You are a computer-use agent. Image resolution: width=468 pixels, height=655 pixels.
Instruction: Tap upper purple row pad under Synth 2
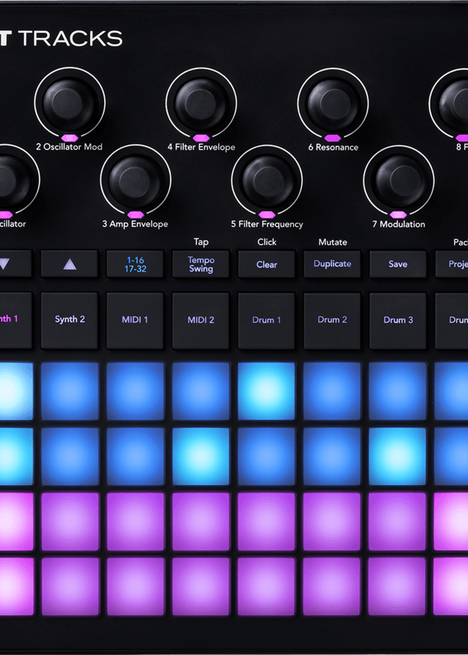pos(70,522)
